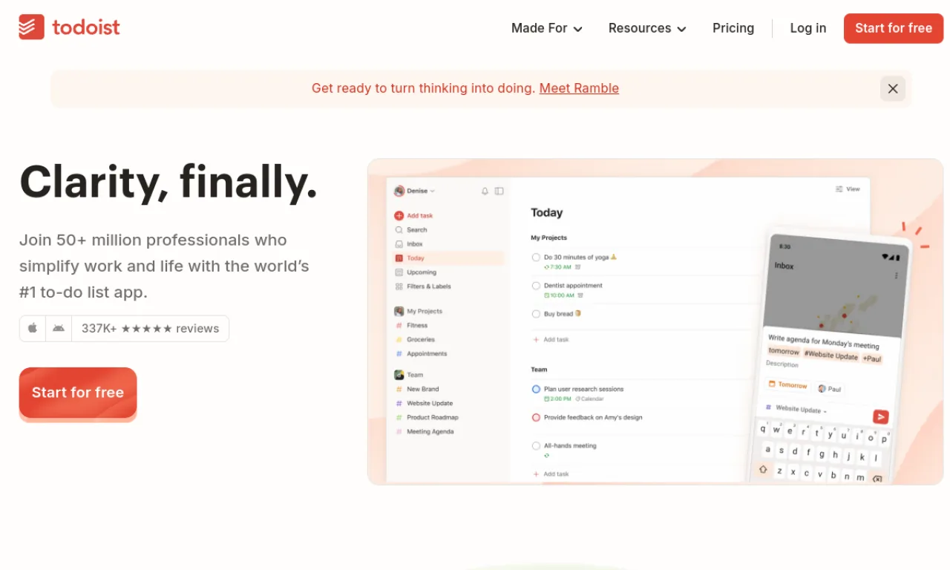Expand the Resources menu
The image size is (950, 570).
(x=647, y=28)
